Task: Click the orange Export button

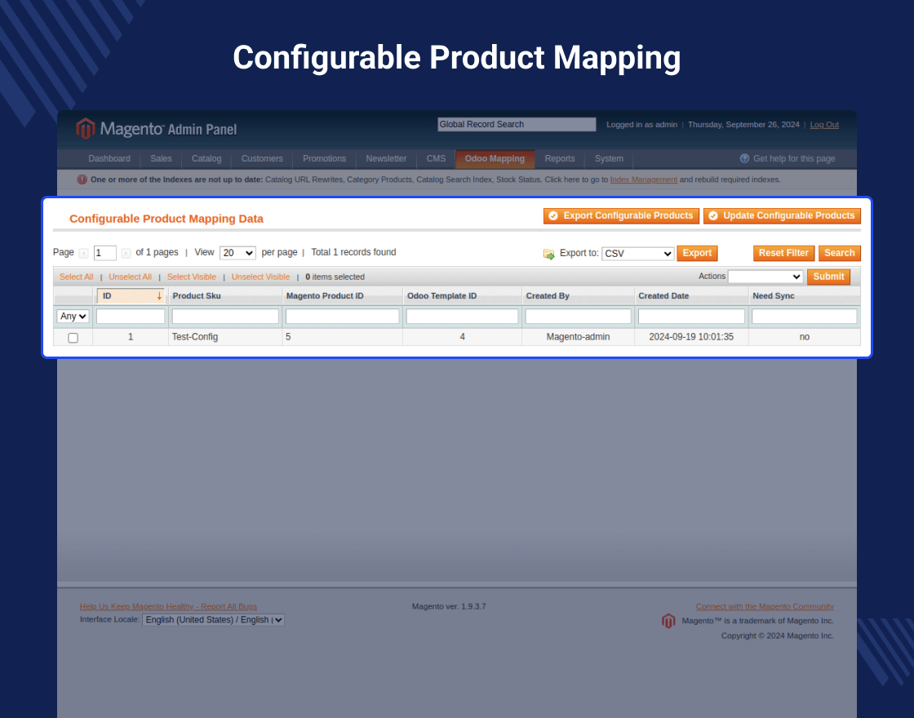Action: click(x=697, y=253)
